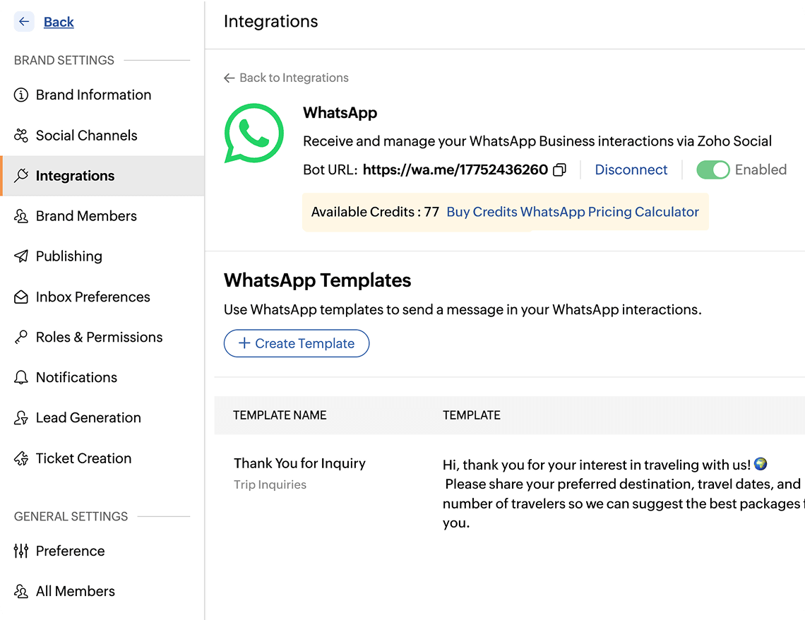This screenshot has width=805, height=620.
Task: Click the TEMPLATE NAME column header
Action: [x=280, y=415]
